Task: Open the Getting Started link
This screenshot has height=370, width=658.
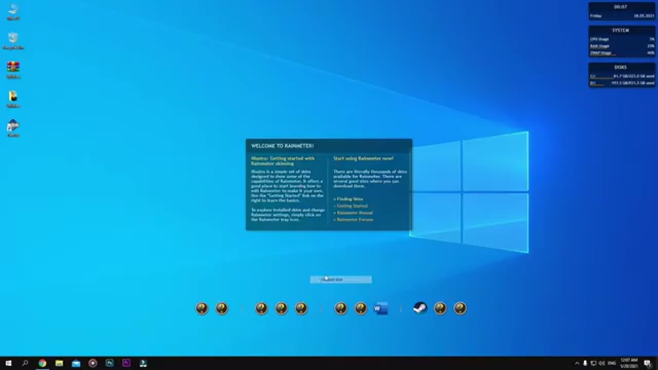Action: coord(352,206)
